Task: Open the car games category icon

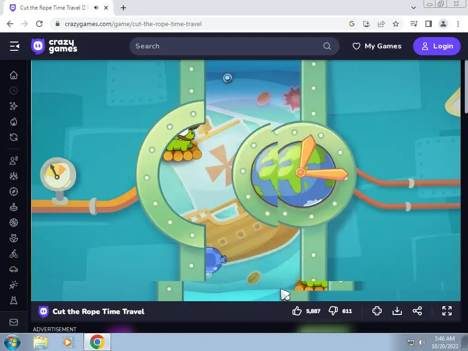Action: point(14,270)
